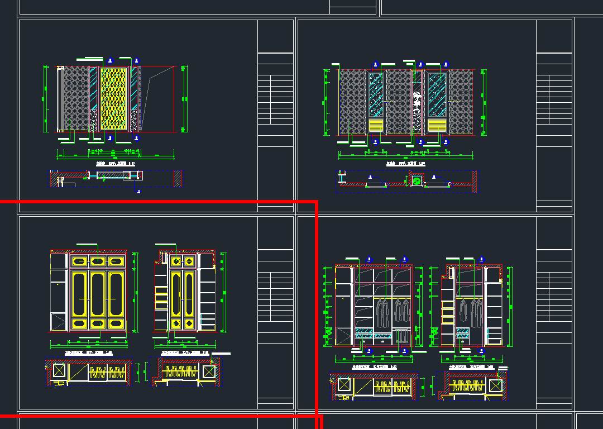Select the title block column of the bottom-left sheet

pos(275,312)
